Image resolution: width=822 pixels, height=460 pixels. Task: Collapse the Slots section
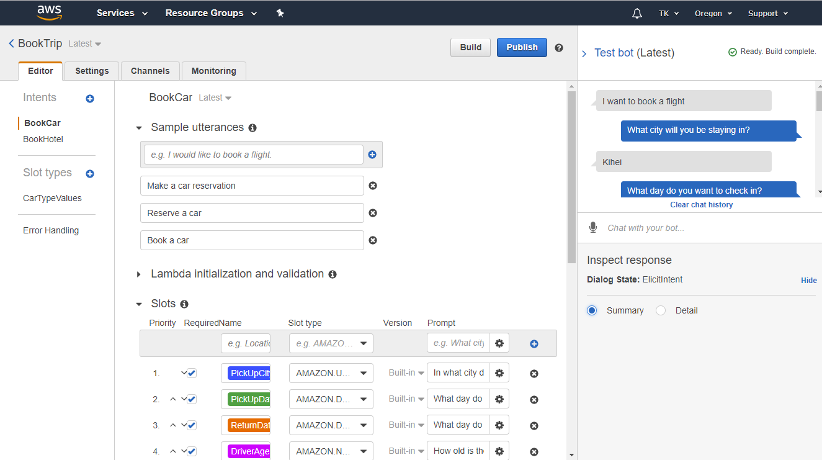pyautogui.click(x=139, y=304)
